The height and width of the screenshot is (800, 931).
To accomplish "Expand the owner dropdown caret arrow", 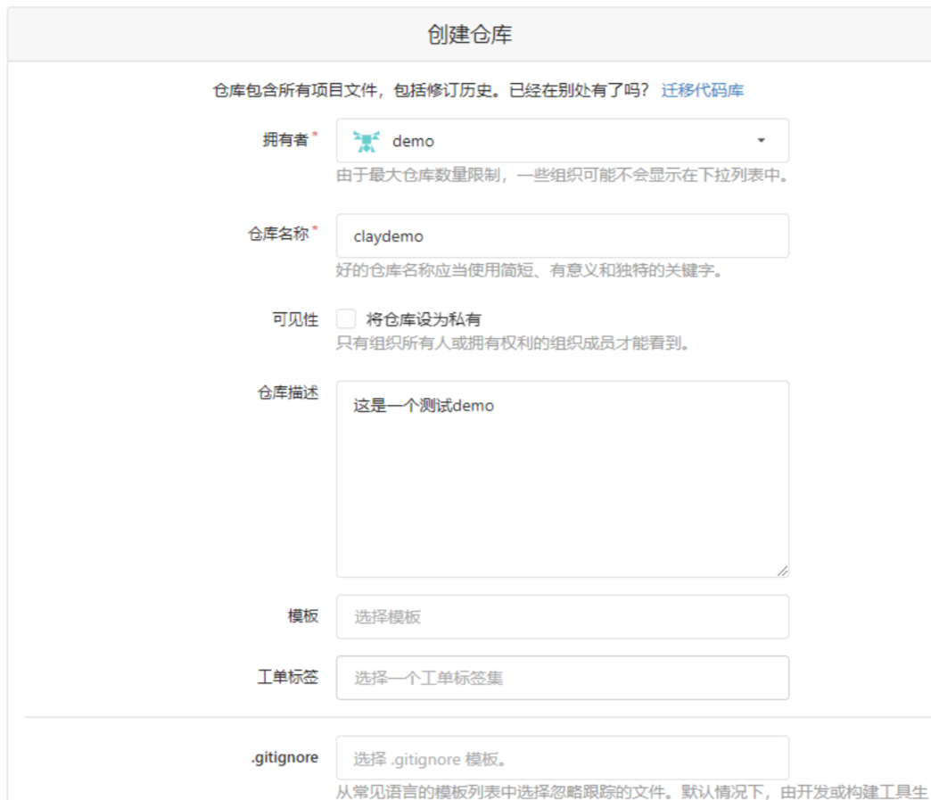I will [x=761, y=141].
